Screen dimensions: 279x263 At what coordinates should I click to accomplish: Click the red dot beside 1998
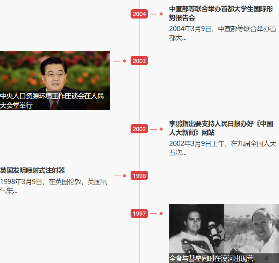[x=125, y=176]
